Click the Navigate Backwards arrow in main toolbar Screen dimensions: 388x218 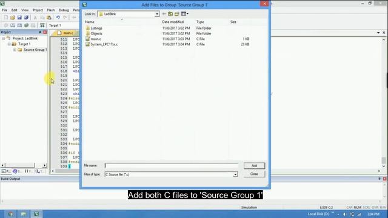tap(74, 18)
